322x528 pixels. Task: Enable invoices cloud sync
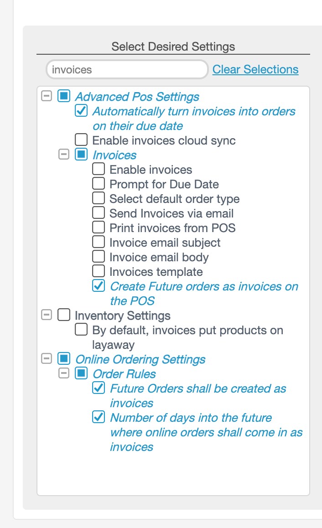coord(81,140)
